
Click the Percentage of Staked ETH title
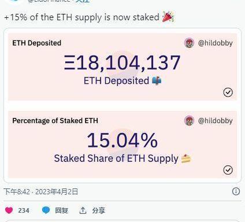coord(55,121)
